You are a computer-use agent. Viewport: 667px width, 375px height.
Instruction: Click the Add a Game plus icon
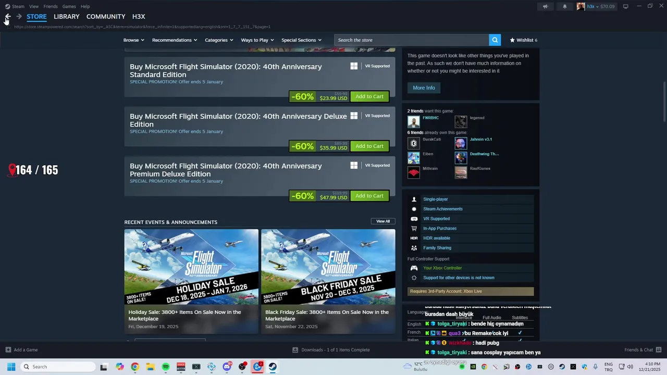click(8, 350)
